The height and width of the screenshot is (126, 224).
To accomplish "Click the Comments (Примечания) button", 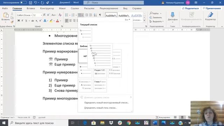I will pos(212,8).
